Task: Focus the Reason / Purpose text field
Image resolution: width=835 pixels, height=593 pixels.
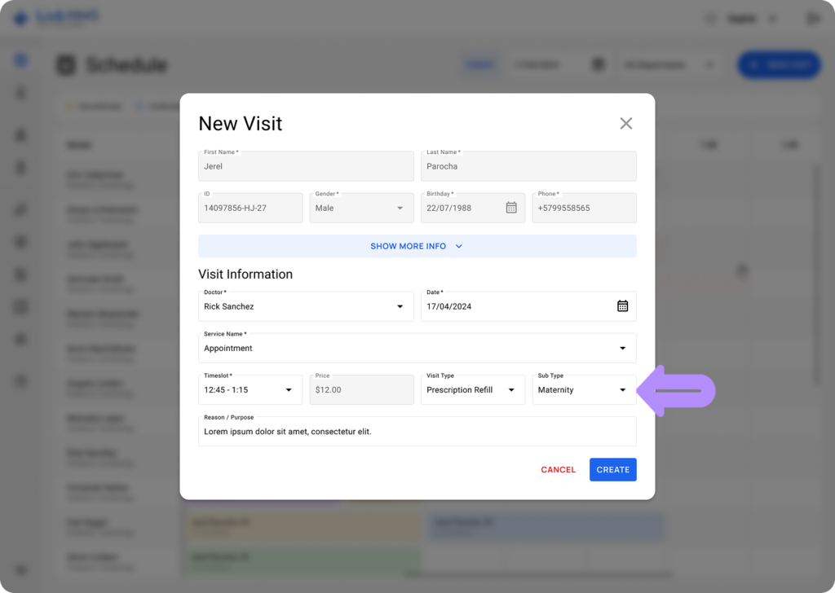Action: 417,432
